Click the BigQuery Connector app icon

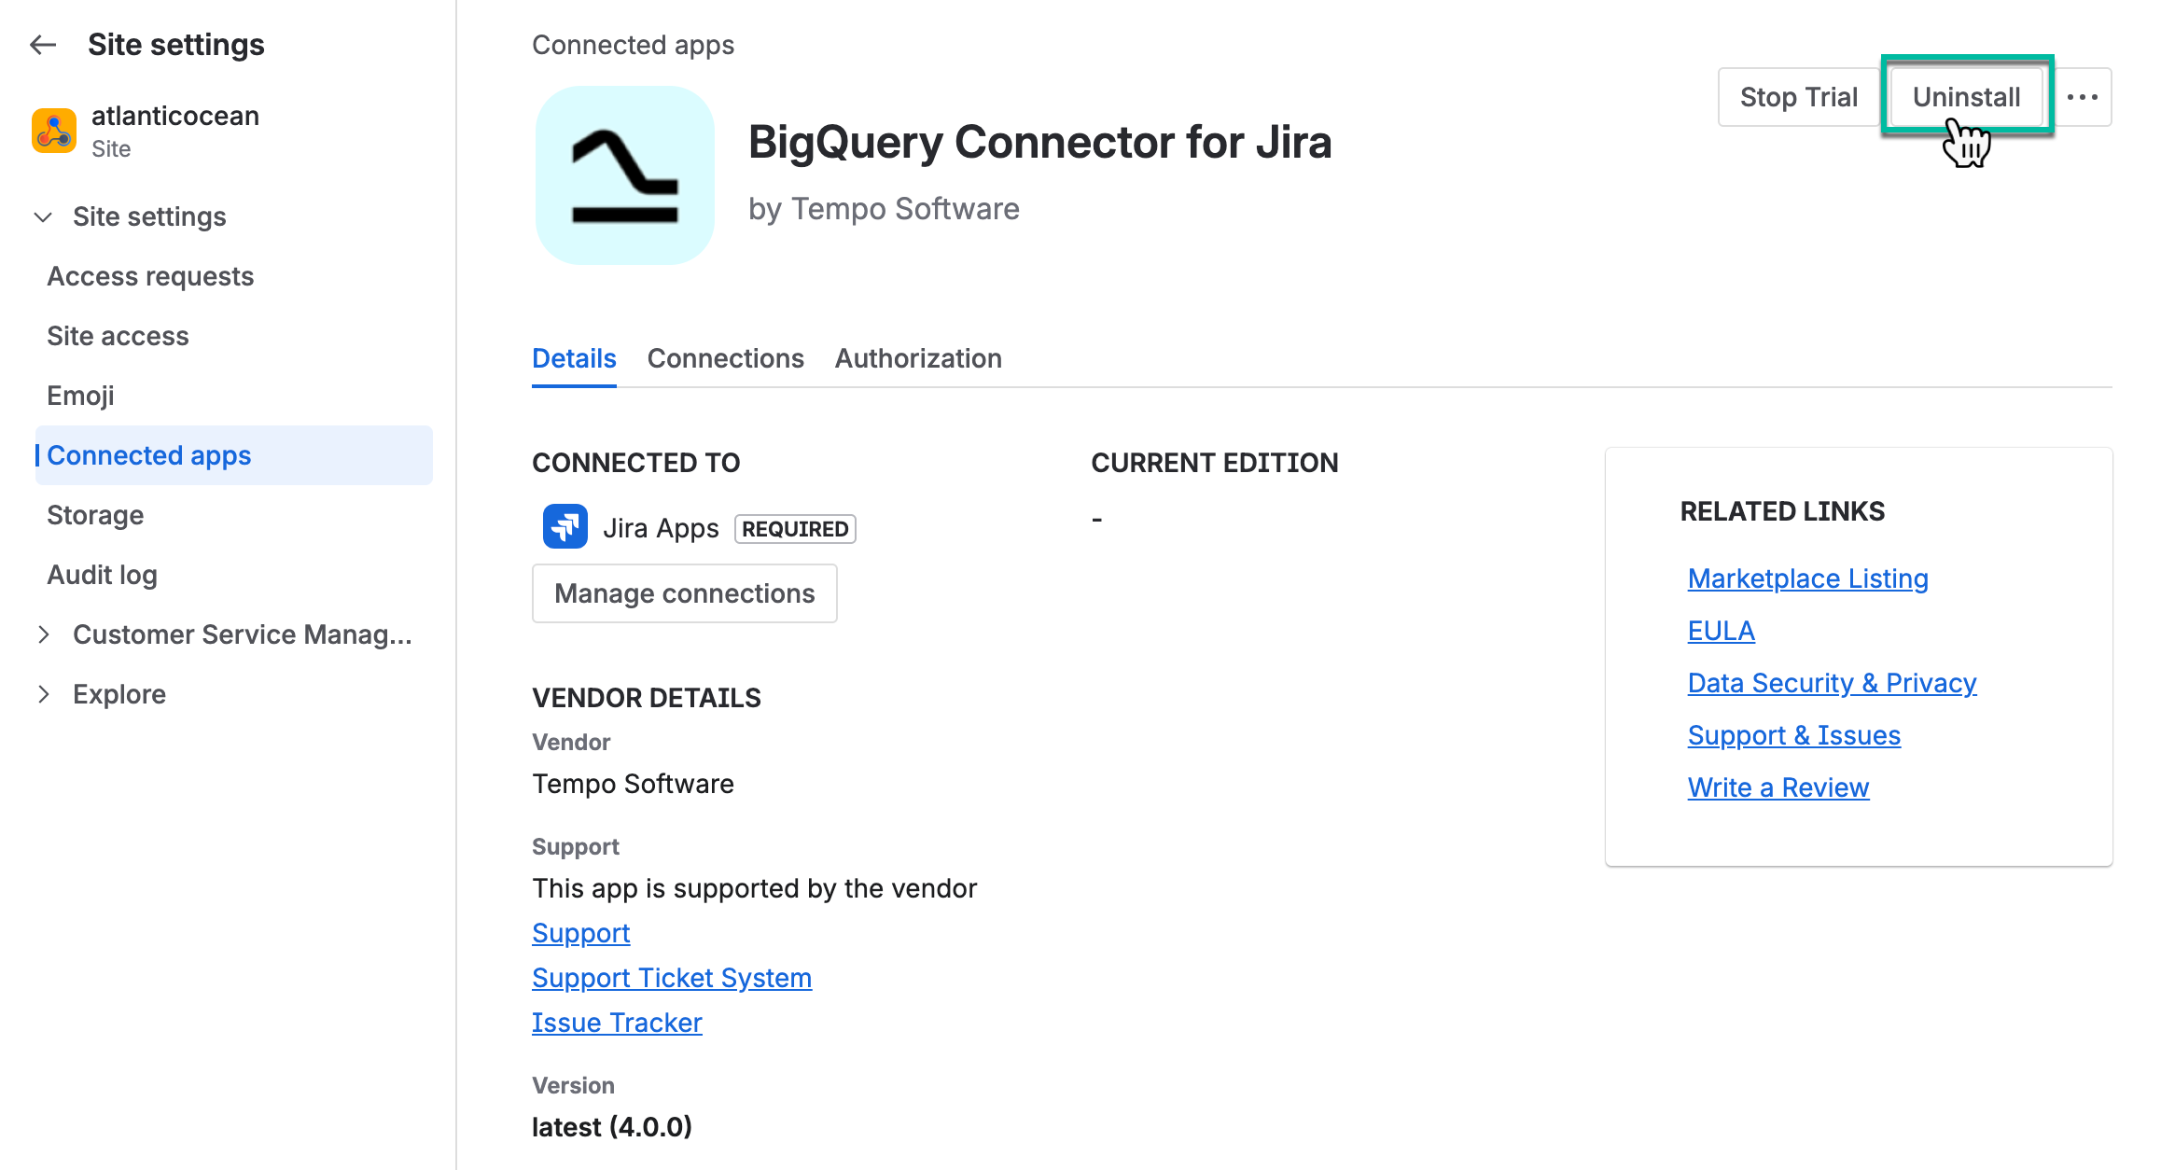click(625, 175)
